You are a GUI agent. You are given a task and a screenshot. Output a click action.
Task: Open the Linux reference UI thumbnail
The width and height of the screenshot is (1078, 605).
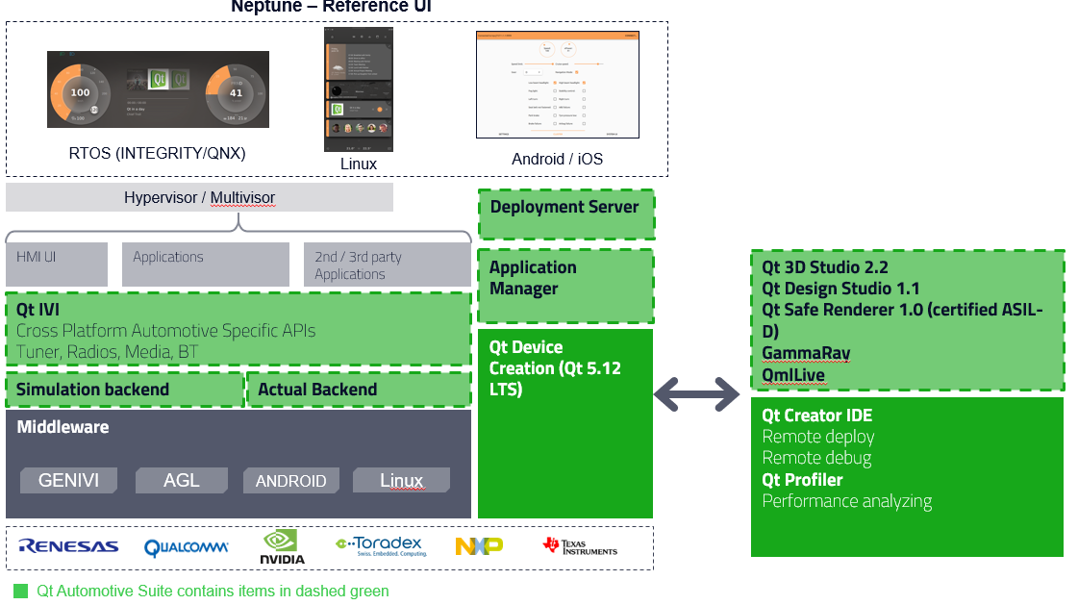coord(359,89)
